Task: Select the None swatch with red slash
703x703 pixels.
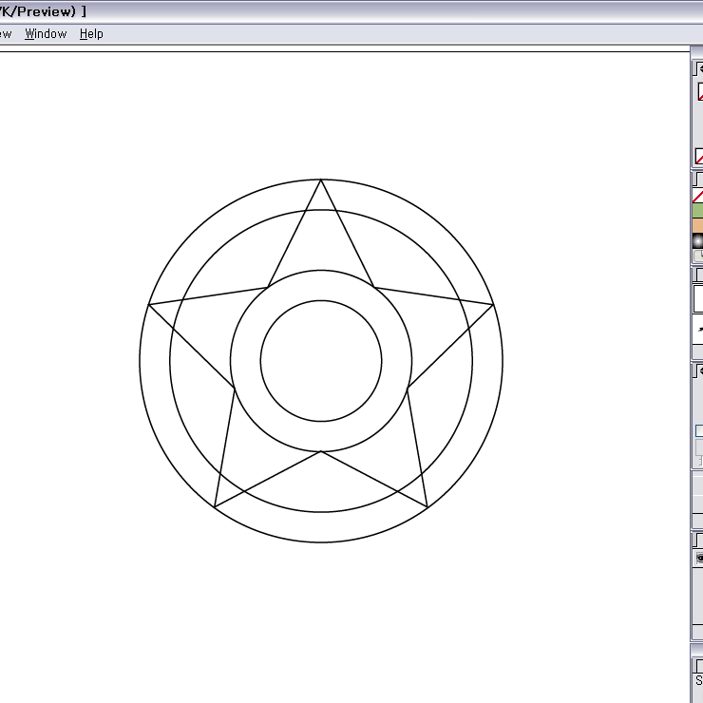Action: pyautogui.click(x=698, y=196)
